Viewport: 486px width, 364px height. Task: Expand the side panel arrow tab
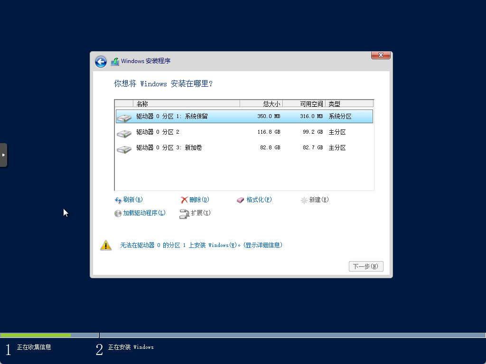point(3,155)
